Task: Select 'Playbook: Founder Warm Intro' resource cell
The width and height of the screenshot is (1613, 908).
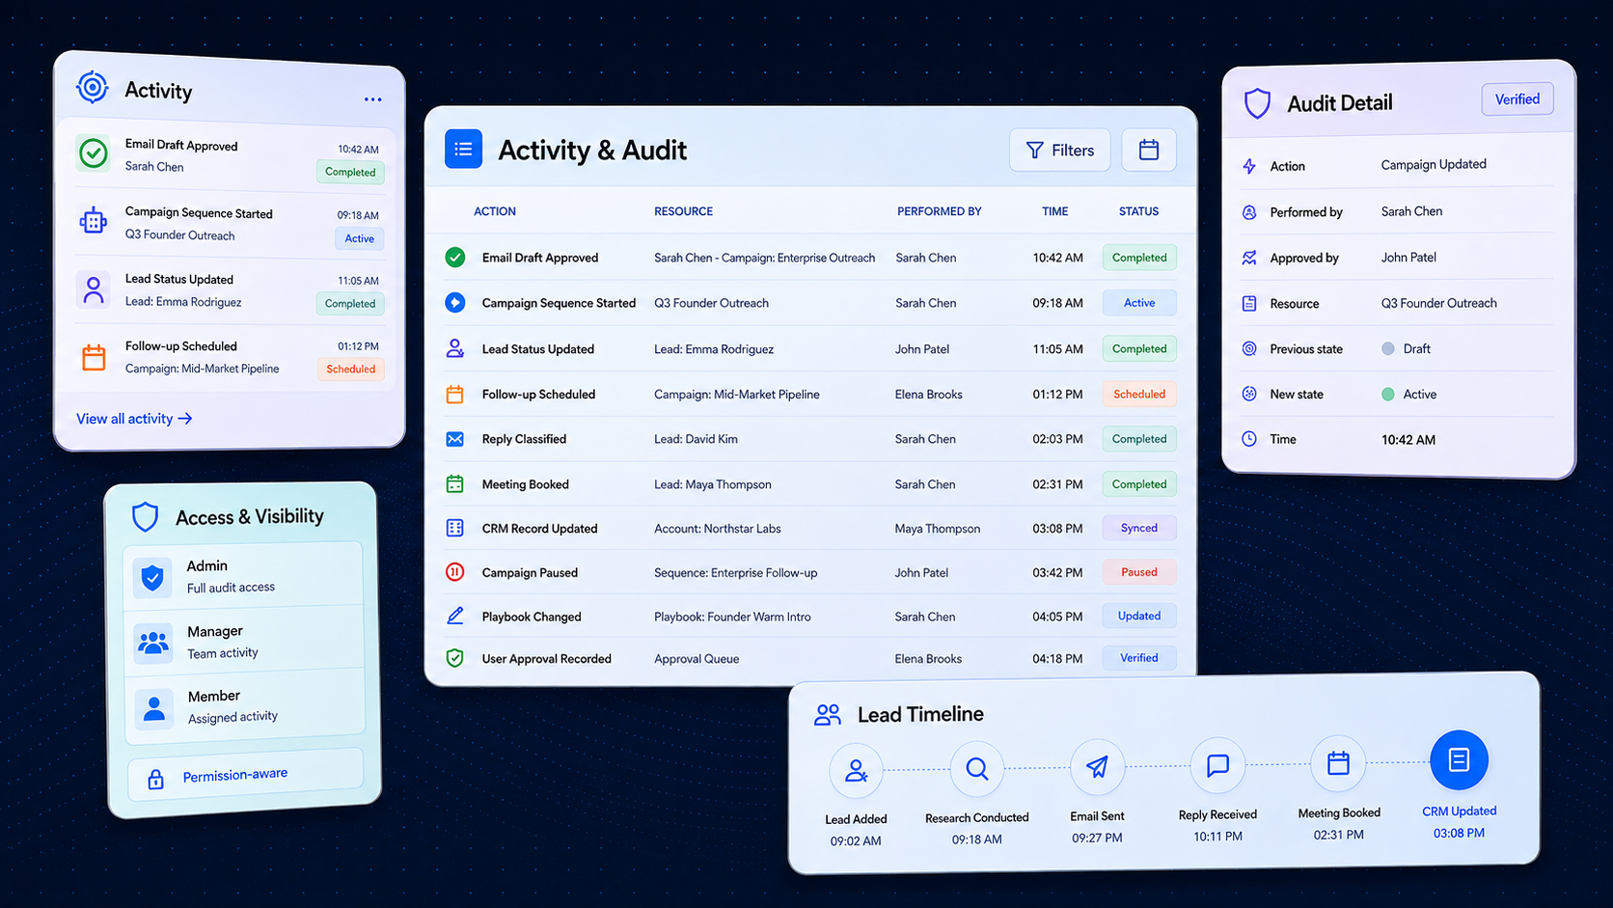Action: (x=732, y=617)
